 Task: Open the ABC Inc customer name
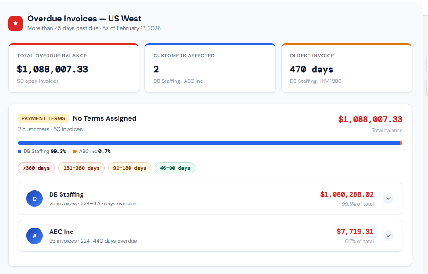click(62, 232)
